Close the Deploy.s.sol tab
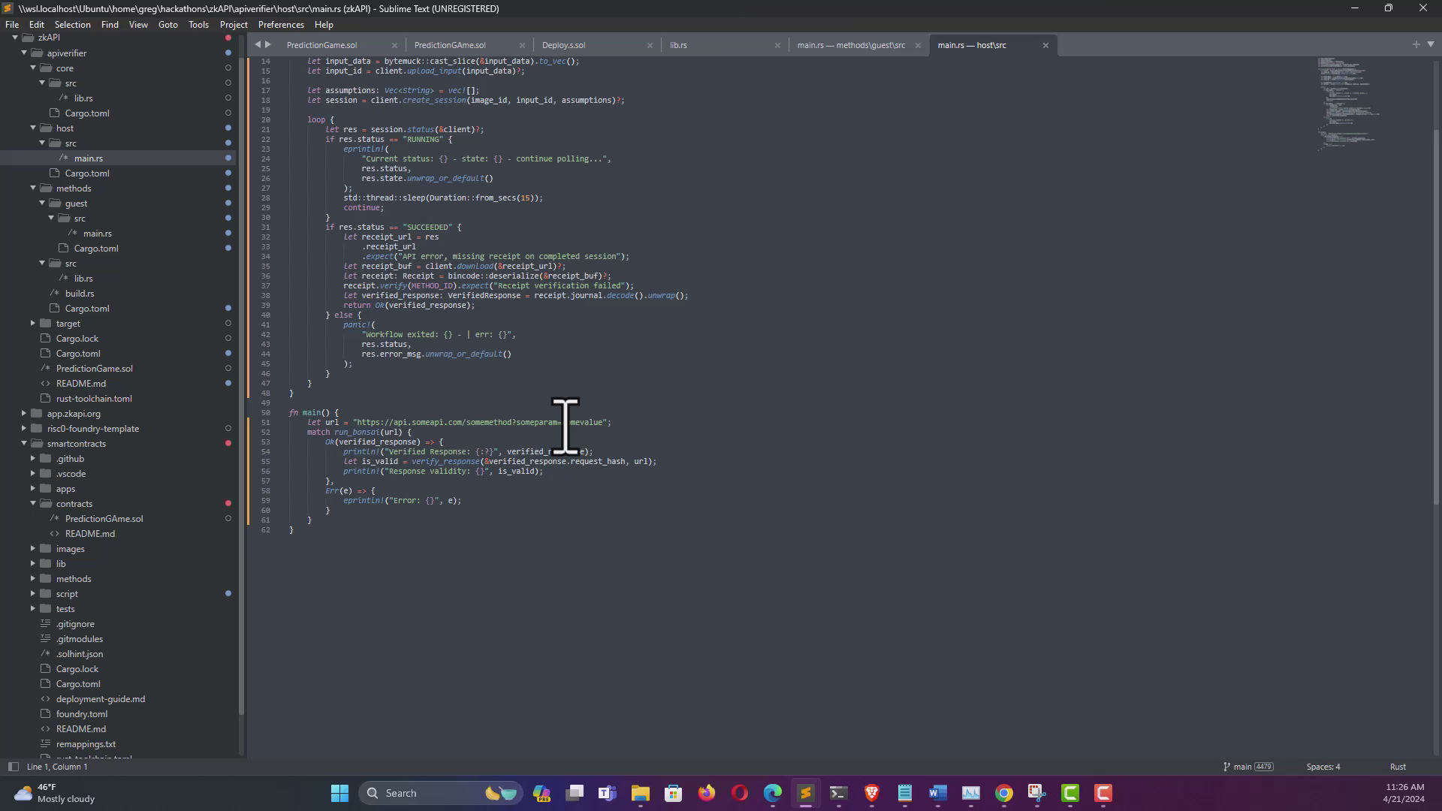1442x811 pixels. coord(650,45)
